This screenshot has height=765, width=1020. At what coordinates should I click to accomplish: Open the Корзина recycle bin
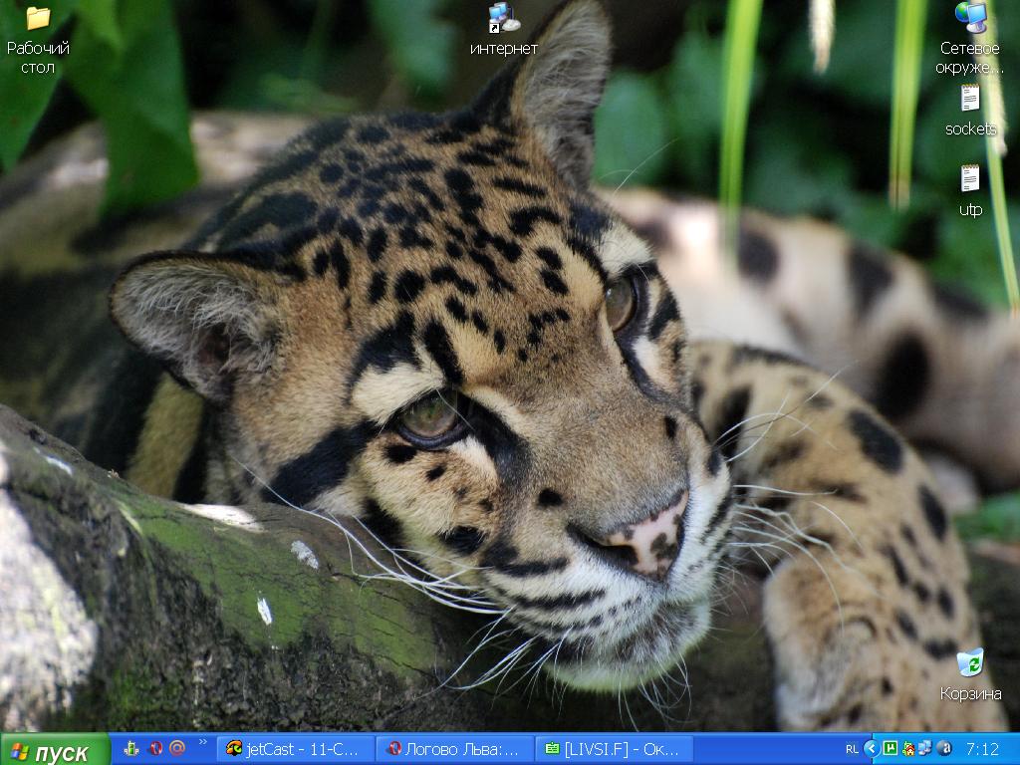click(x=969, y=662)
